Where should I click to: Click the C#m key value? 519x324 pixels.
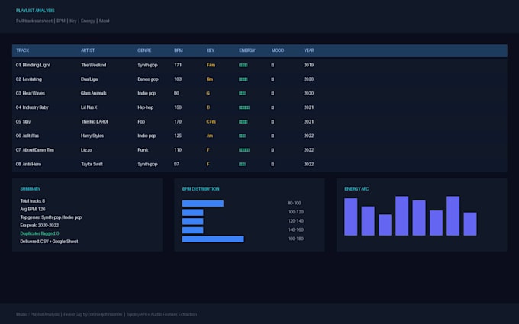(x=211, y=122)
